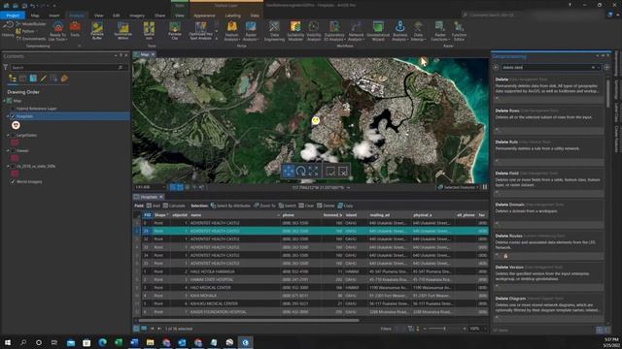Image resolution: width=622 pixels, height=349 pixels.
Task: Switch Contents to List By Labeling
Action: pos(64,79)
